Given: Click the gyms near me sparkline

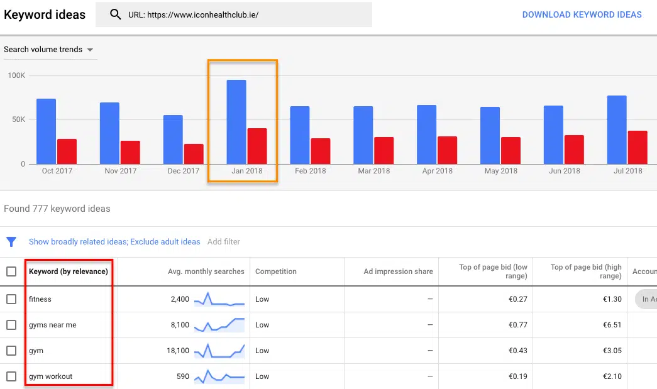Looking at the screenshot, I should pos(219,325).
